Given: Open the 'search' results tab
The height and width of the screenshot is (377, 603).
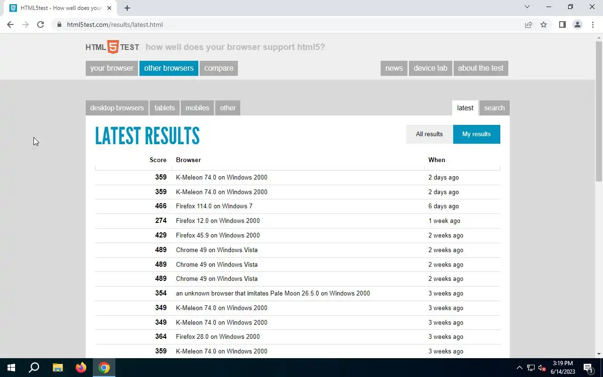Looking at the screenshot, I should tap(494, 108).
